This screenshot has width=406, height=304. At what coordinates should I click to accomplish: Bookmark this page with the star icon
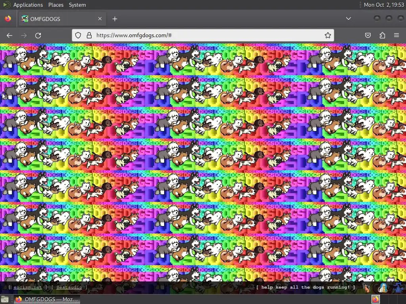[x=327, y=35]
